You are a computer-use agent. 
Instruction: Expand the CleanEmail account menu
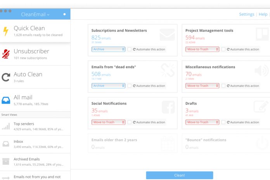35,14
